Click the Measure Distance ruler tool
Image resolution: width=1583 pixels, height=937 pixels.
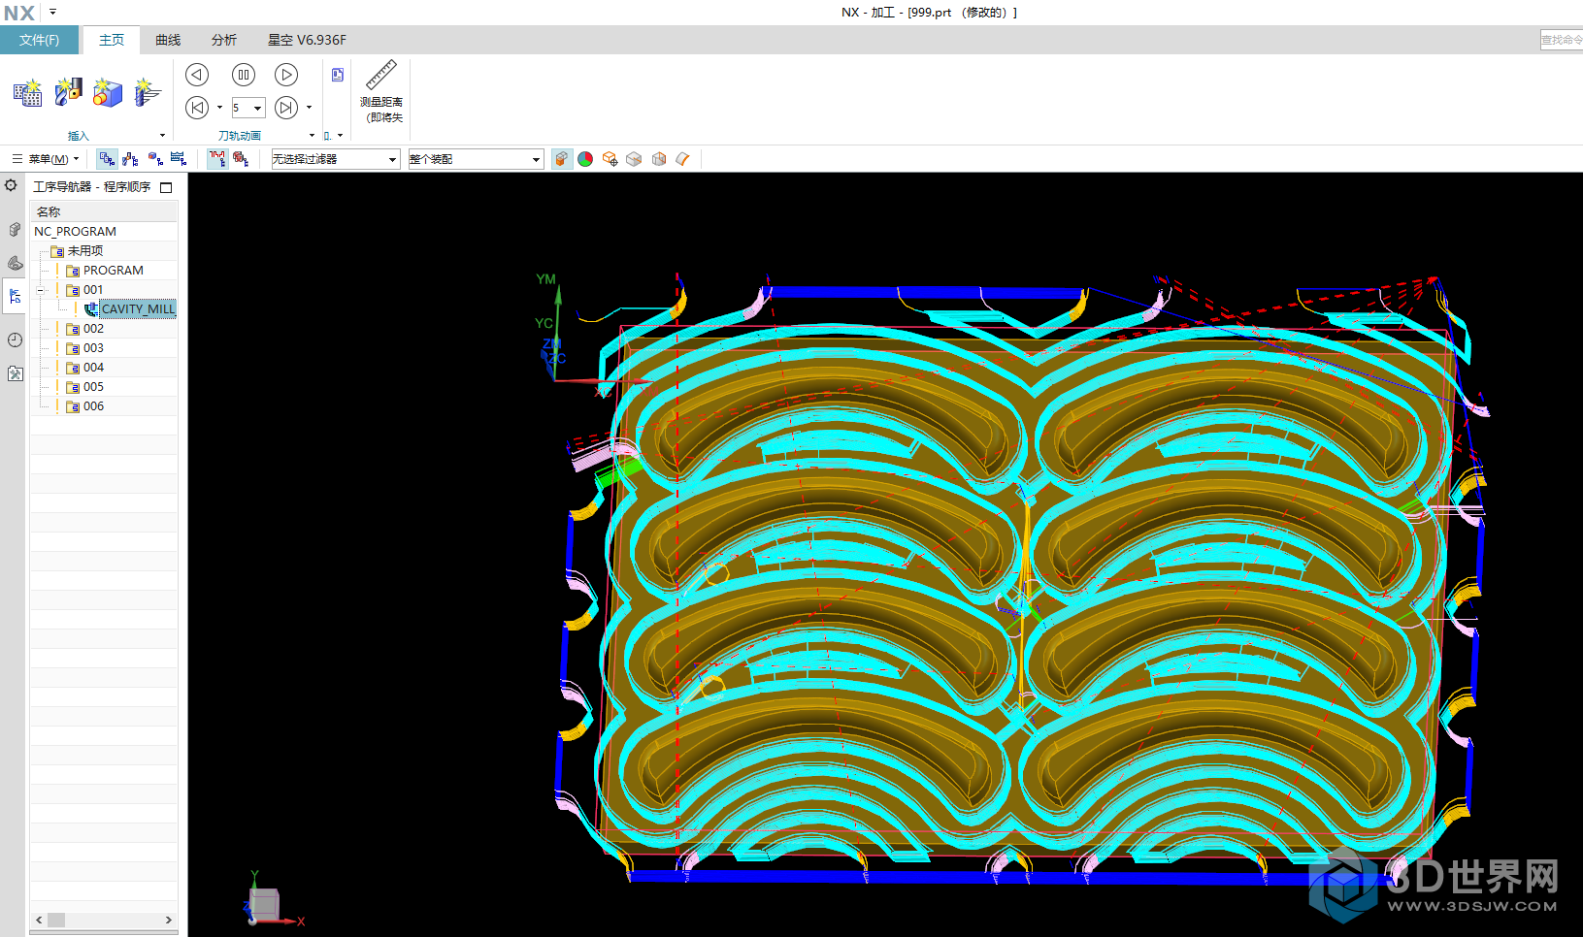click(x=381, y=92)
